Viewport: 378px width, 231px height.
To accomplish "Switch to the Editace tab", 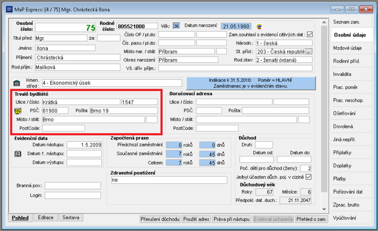I will point(45,217).
